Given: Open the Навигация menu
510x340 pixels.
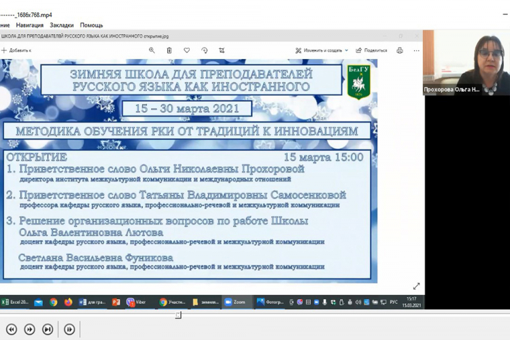Looking at the screenshot, I should [30, 25].
